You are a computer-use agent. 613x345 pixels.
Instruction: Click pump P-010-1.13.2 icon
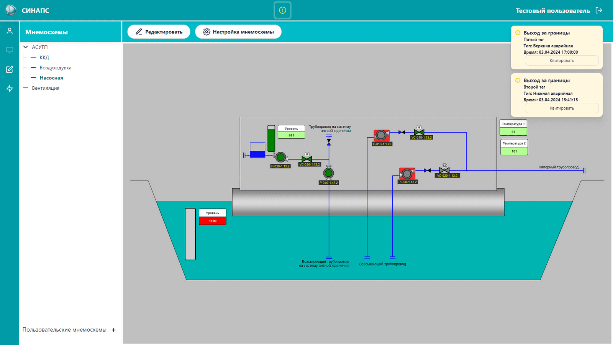(382, 135)
